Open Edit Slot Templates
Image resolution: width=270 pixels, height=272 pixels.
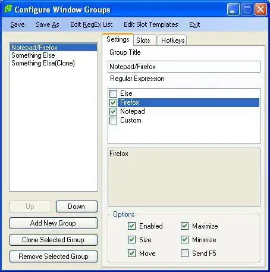(x=150, y=24)
